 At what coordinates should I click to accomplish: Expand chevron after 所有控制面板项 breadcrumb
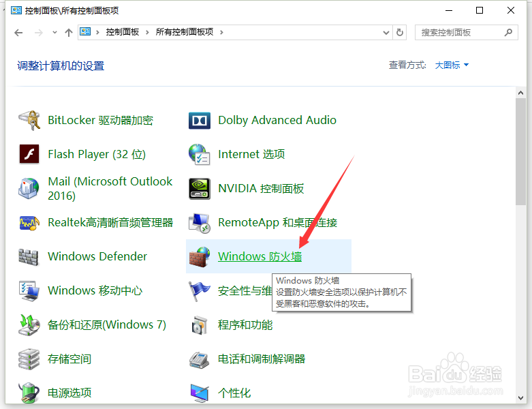point(221,33)
